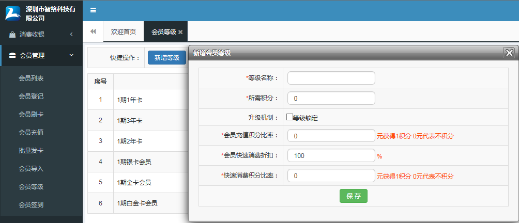Image resolution: width=519 pixels, height=223 pixels.
Task: Click the green 保存 button
Action: pos(354,196)
